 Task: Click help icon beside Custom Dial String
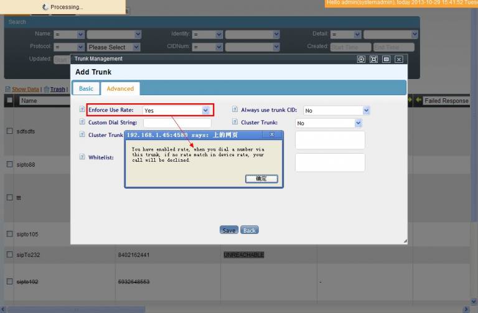point(82,123)
